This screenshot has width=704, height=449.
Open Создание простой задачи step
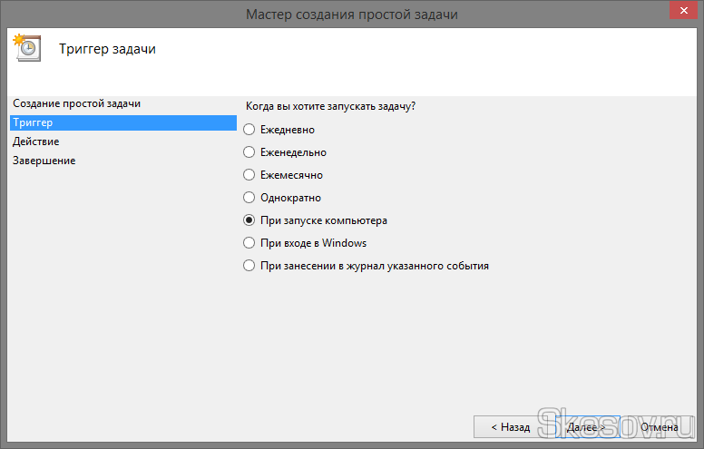pyautogui.click(x=77, y=103)
